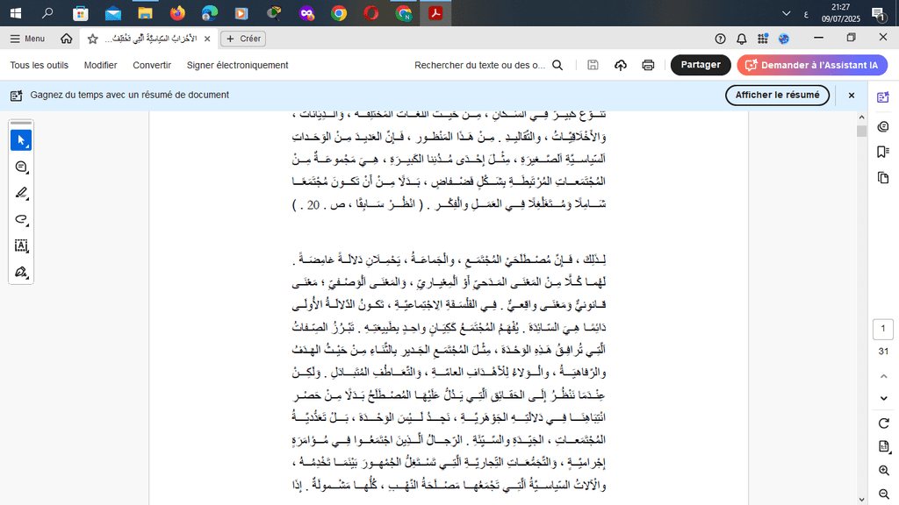
Task: Star the current document tab
Action: tap(93, 39)
